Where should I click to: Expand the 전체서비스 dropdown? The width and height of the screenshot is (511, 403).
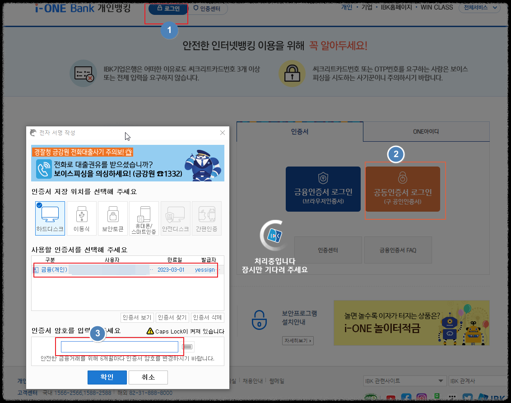coord(480,8)
